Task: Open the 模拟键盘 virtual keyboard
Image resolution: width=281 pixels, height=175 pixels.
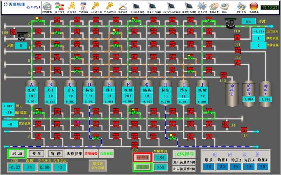Action: click(x=47, y=7)
